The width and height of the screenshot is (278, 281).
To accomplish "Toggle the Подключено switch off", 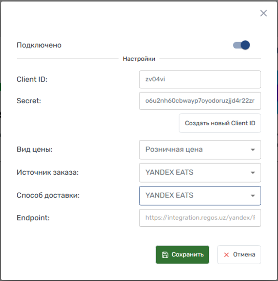I will tap(241, 45).
